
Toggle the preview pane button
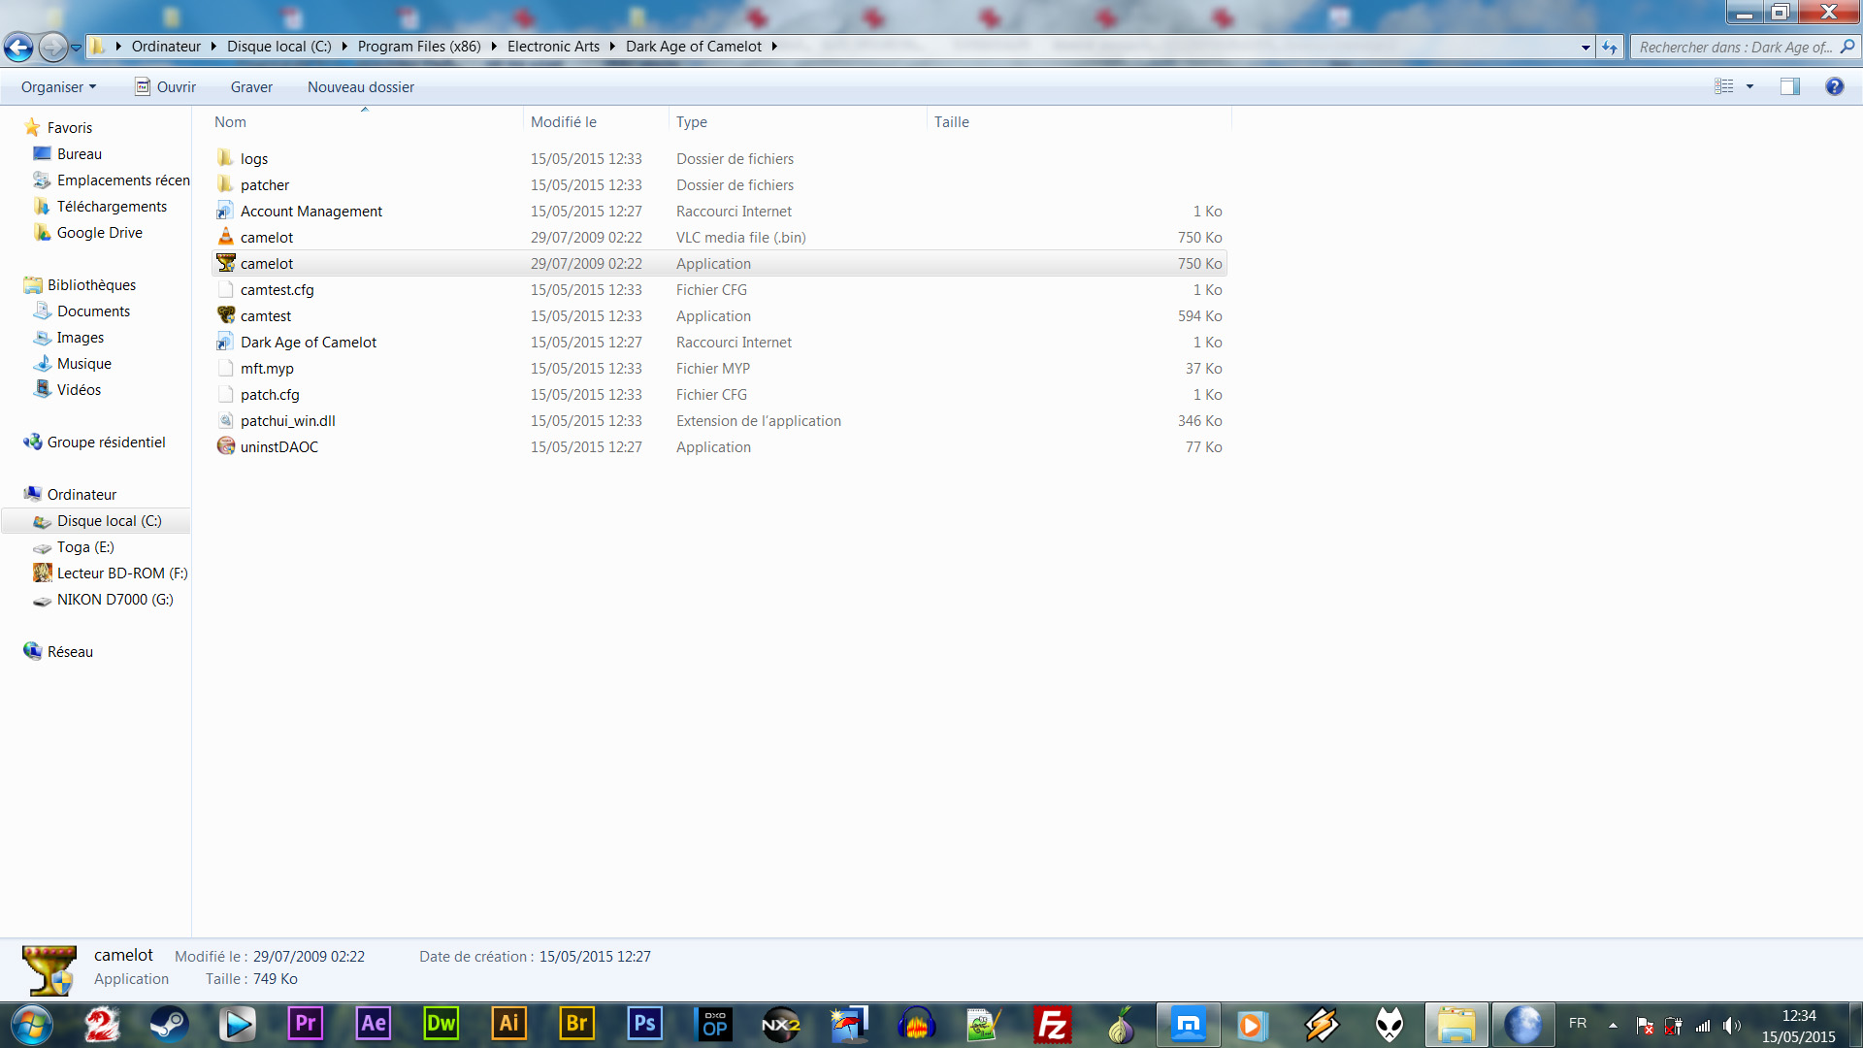1790,86
